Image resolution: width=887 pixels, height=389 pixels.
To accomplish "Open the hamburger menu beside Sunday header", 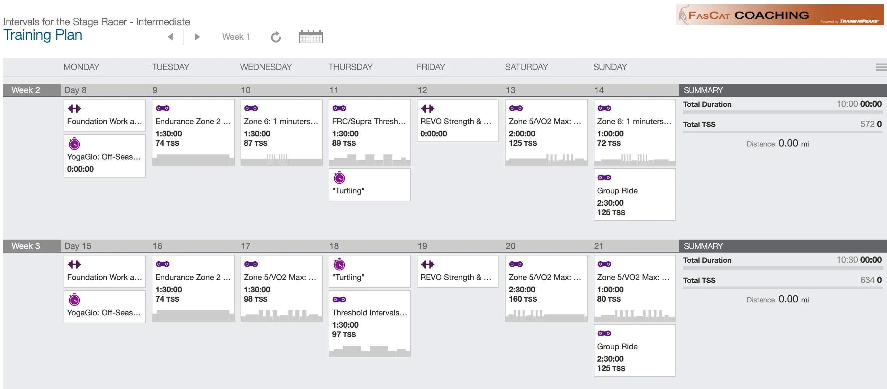I will [x=881, y=67].
